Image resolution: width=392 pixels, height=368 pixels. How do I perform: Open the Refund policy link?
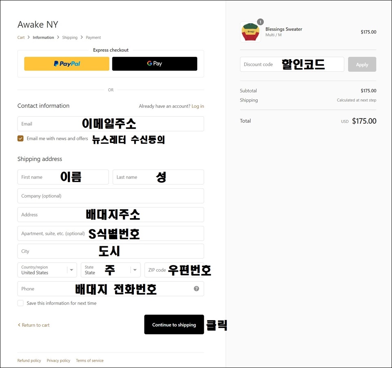(x=29, y=361)
